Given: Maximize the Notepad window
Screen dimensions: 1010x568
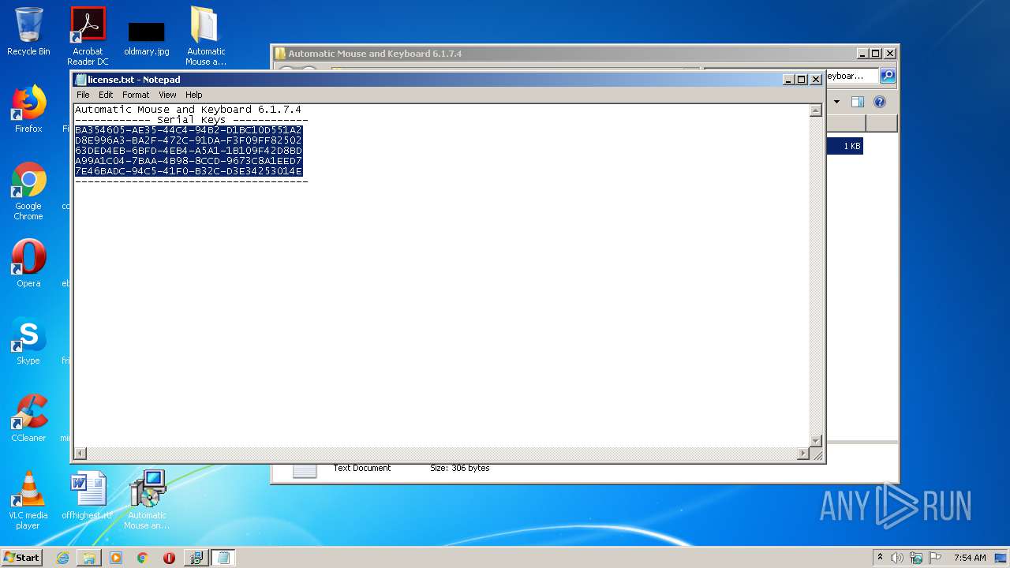Looking at the screenshot, I should [x=802, y=80].
